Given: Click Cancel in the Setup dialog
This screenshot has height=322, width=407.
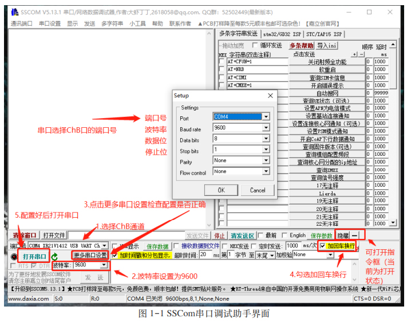Looking at the screenshot, I should click(258, 190).
